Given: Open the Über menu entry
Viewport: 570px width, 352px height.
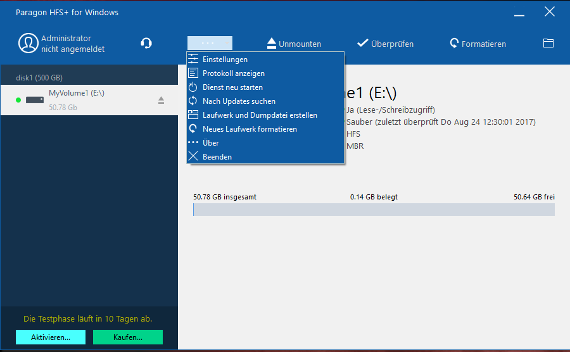Looking at the screenshot, I should (265, 142).
